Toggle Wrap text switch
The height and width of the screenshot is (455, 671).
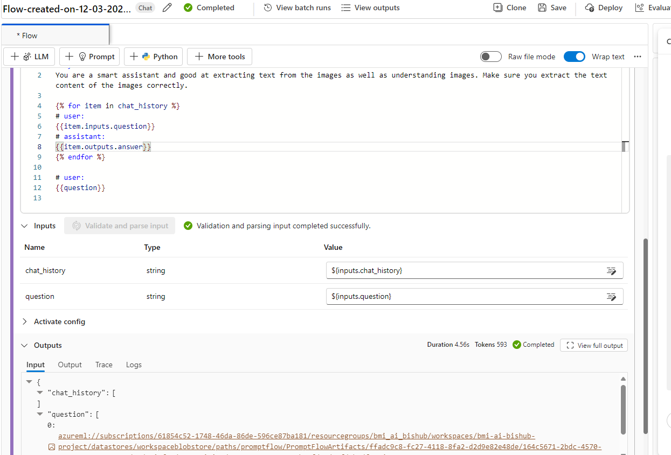coord(575,57)
